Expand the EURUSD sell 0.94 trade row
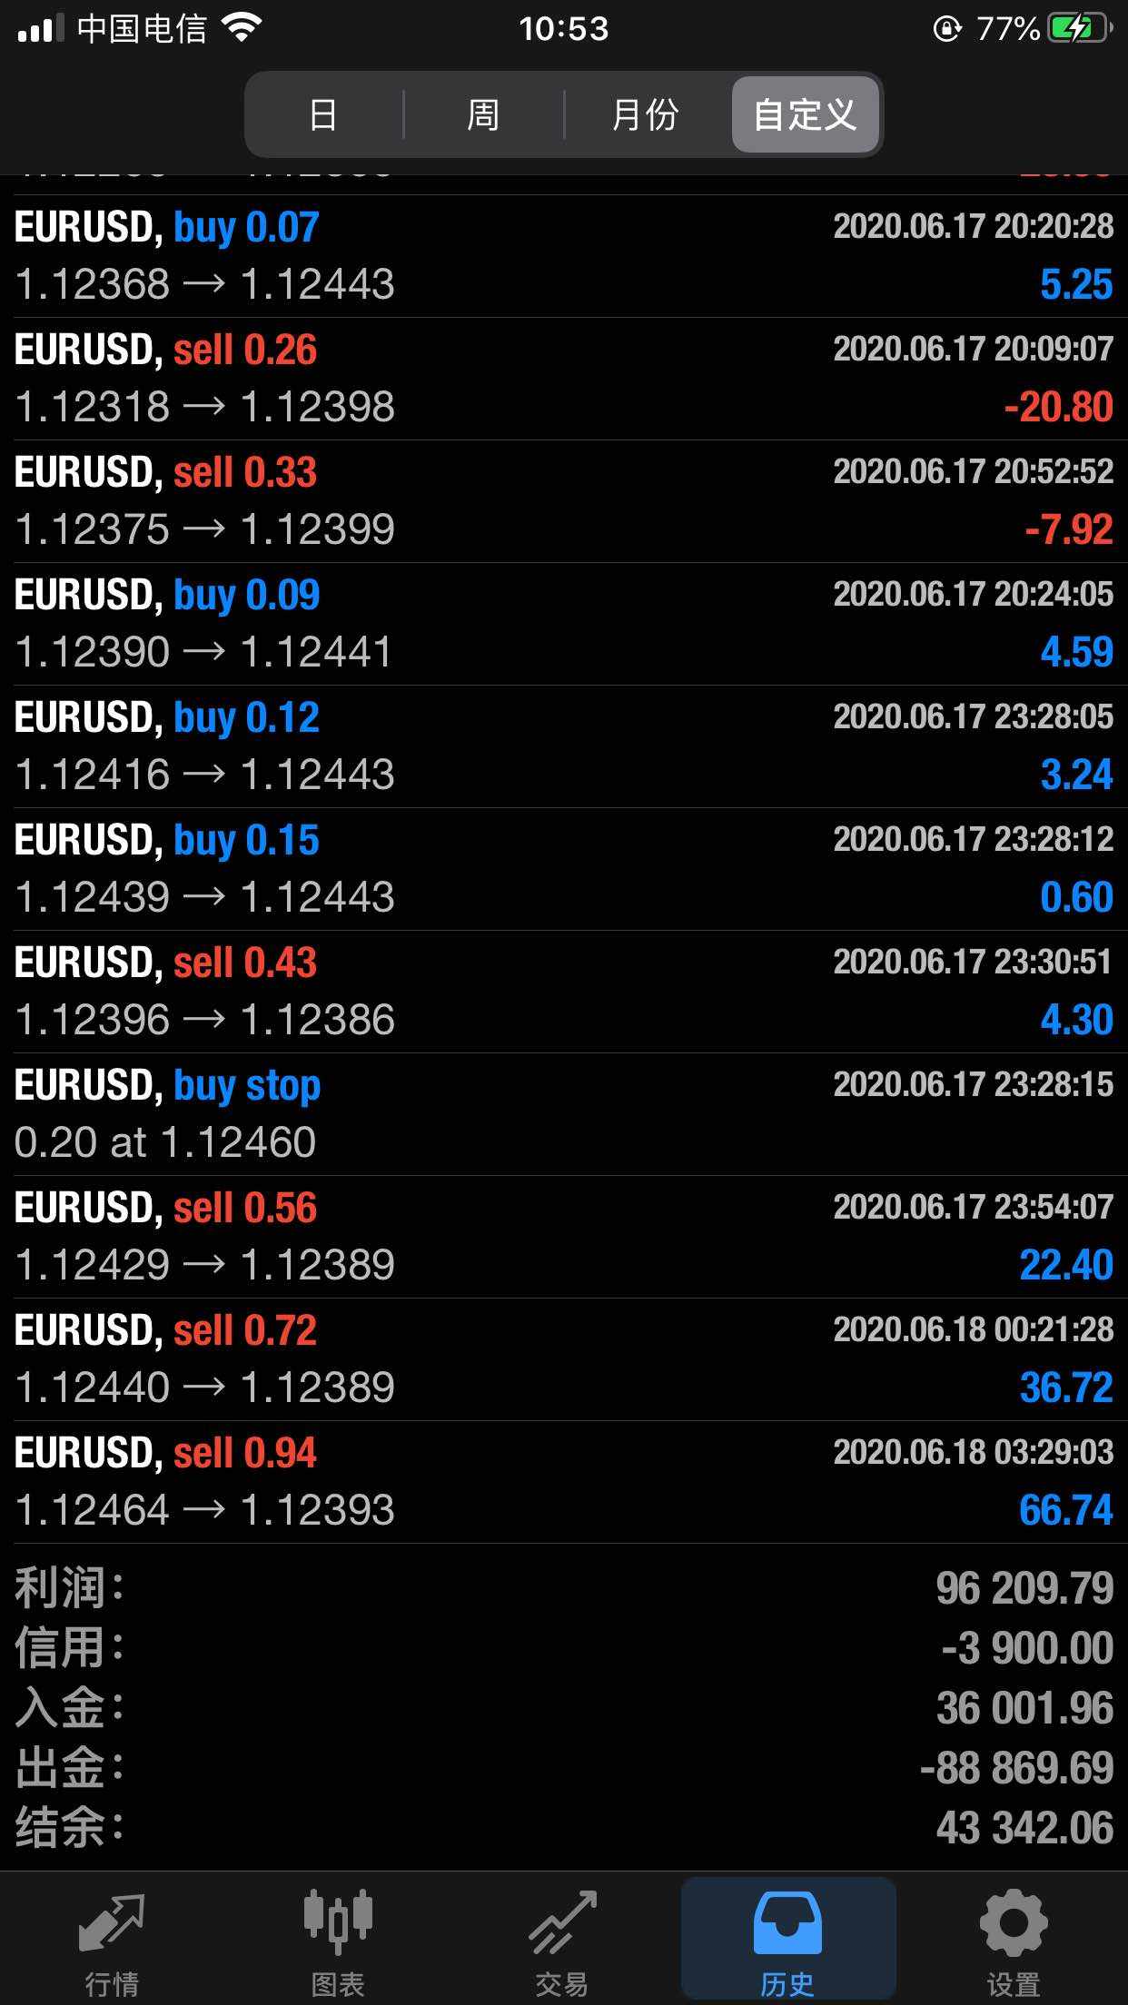Screen dimensions: 1128x2005 pyautogui.click(x=563, y=1482)
